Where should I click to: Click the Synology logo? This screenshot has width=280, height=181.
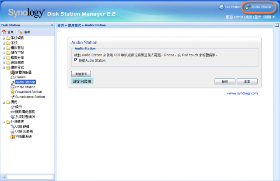point(26,13)
